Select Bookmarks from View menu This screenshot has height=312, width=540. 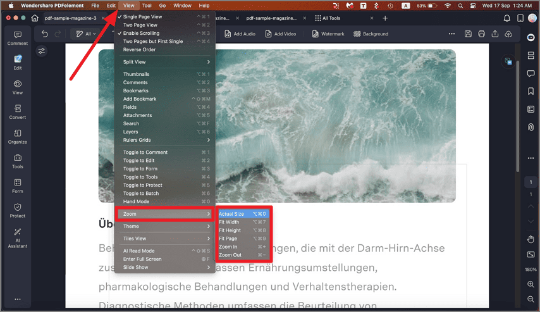pos(164,90)
